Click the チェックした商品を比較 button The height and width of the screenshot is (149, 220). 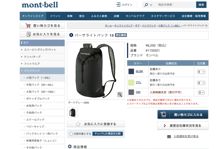[108, 134]
